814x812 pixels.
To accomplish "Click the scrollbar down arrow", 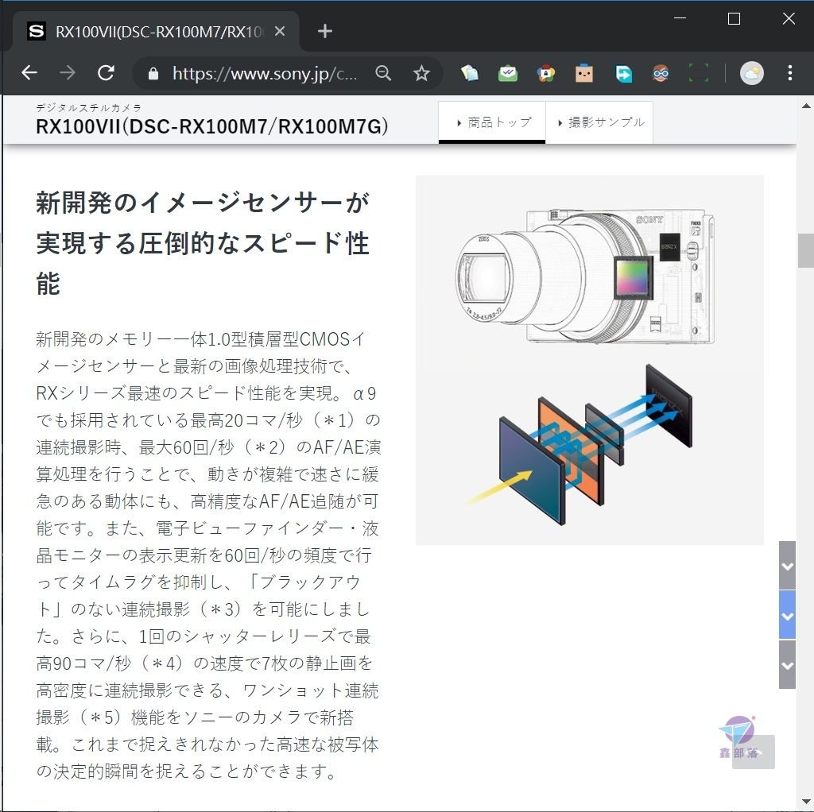I will pos(806,802).
